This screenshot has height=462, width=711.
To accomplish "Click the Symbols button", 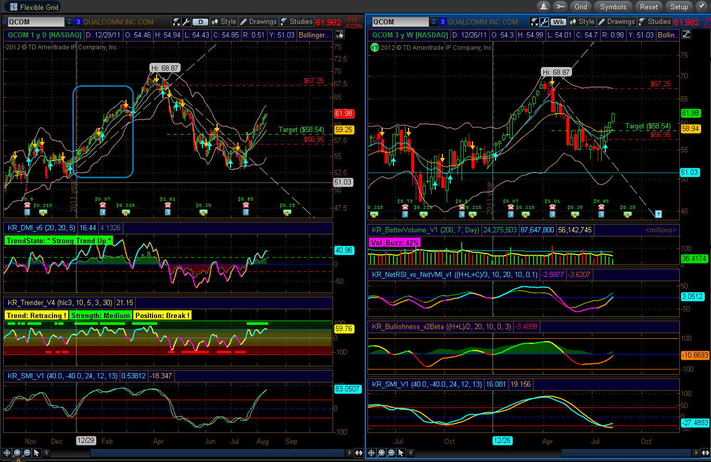I will point(613,7).
